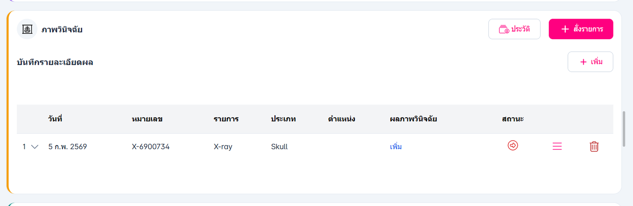633x206 pixels.
Task: Select the X-6900734 number cell
Action: pyautogui.click(x=151, y=146)
